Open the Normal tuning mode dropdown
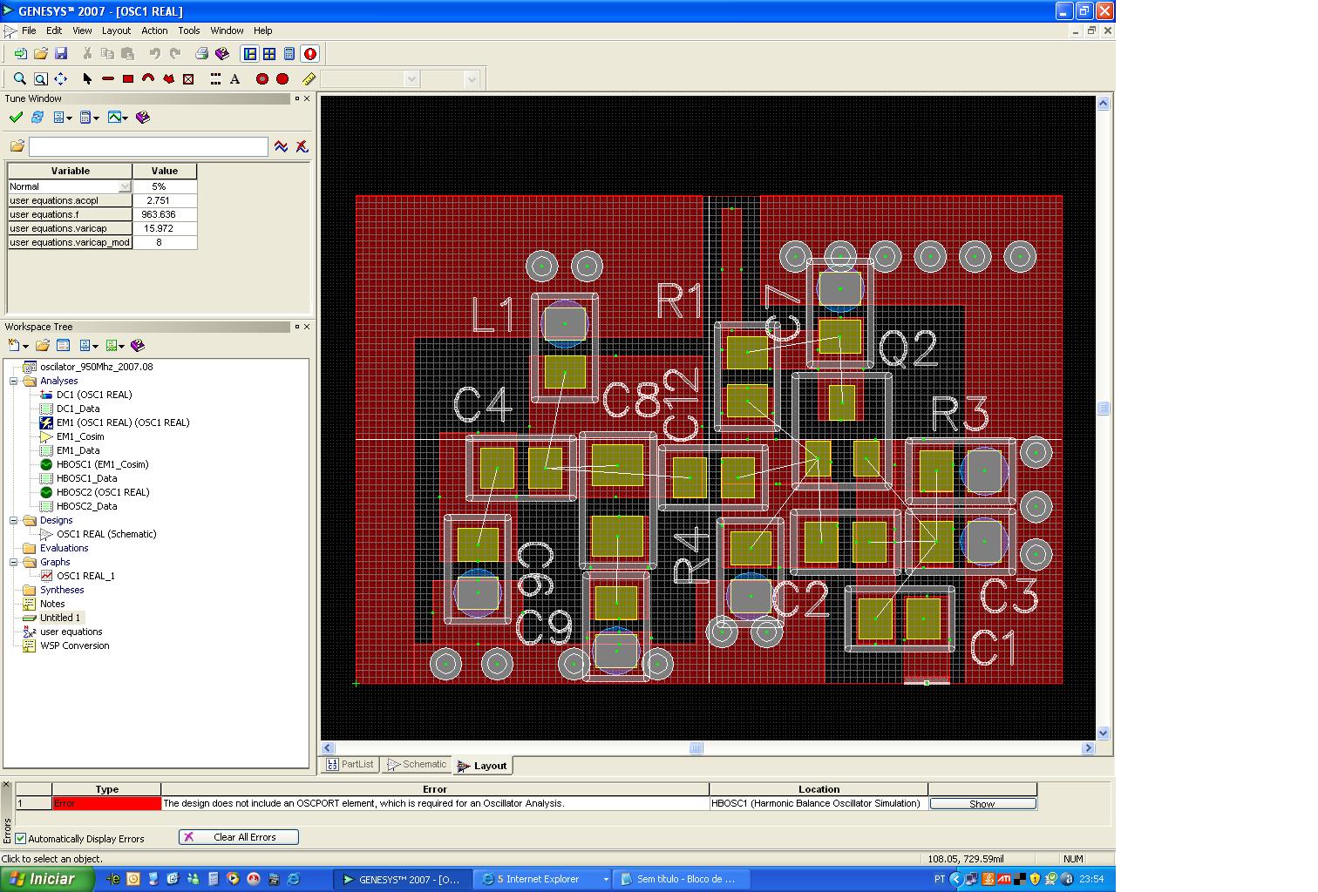 125,186
